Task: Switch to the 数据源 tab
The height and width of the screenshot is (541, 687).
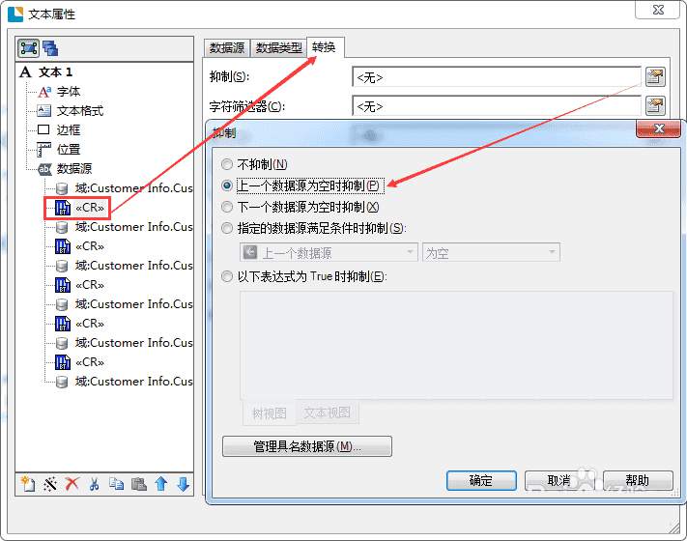Action: point(226,47)
